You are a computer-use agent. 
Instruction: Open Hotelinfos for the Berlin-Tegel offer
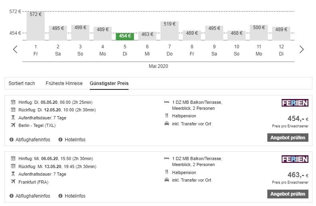click(x=75, y=140)
